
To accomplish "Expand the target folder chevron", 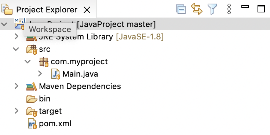I will point(17,111).
